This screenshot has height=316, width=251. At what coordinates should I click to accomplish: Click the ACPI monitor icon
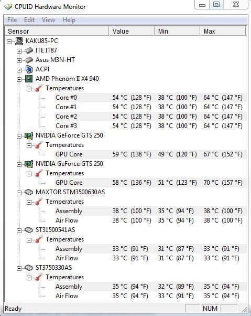coord(29,69)
